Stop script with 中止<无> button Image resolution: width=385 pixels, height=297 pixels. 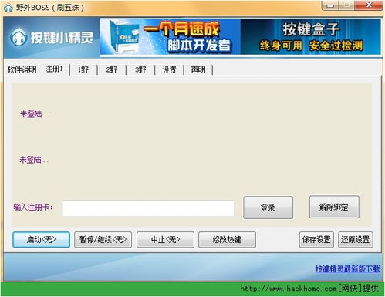click(165, 240)
